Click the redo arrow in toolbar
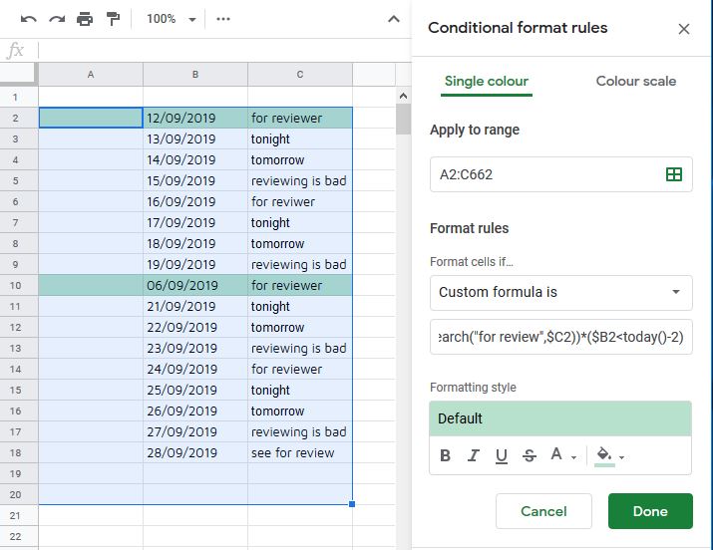Image resolution: width=713 pixels, height=550 pixels. [x=56, y=19]
